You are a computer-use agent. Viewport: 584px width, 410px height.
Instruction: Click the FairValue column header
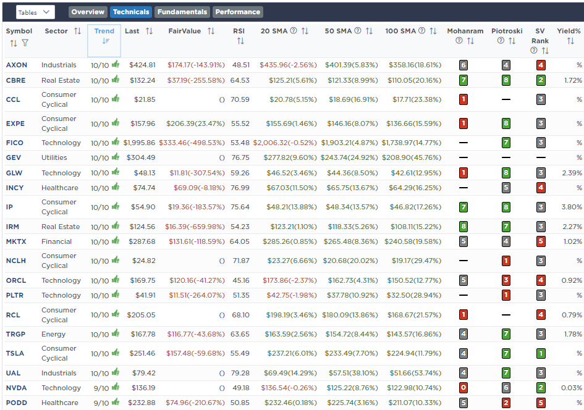click(184, 31)
